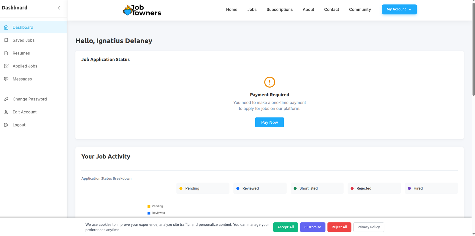Click the Change Password key icon

point(6,99)
